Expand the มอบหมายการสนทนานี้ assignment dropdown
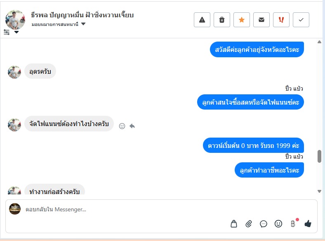 [83, 24]
